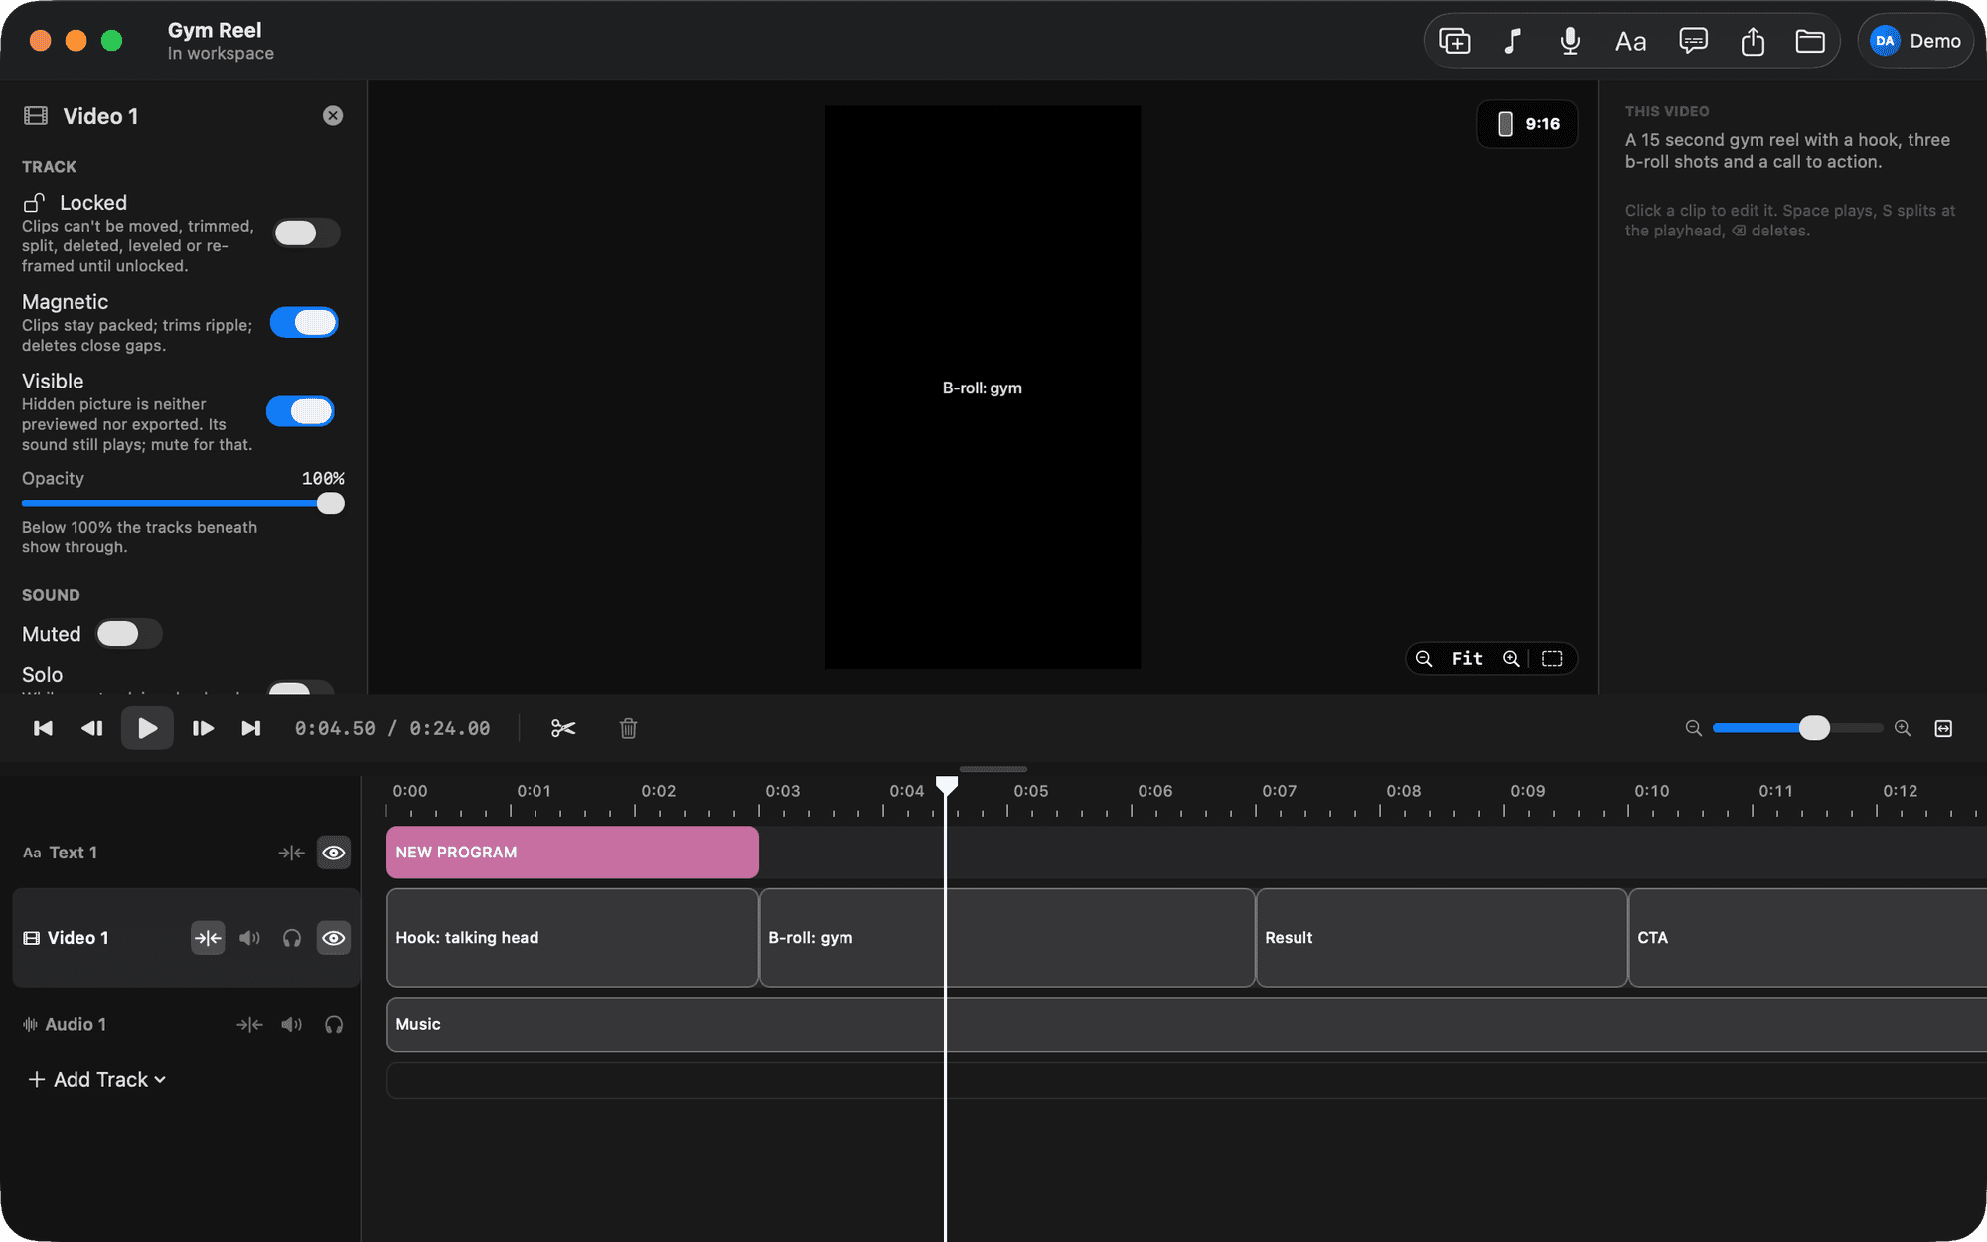Zoom out the preview canvas
The width and height of the screenshot is (1987, 1242).
[x=1424, y=658]
